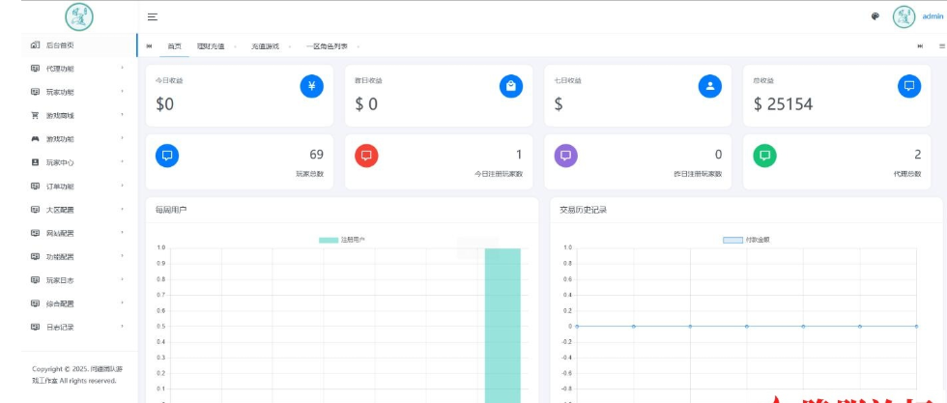Viewport: 947px width, 403px height.
Task: Click the 今日注册玩家数 label
Action: coord(499,174)
